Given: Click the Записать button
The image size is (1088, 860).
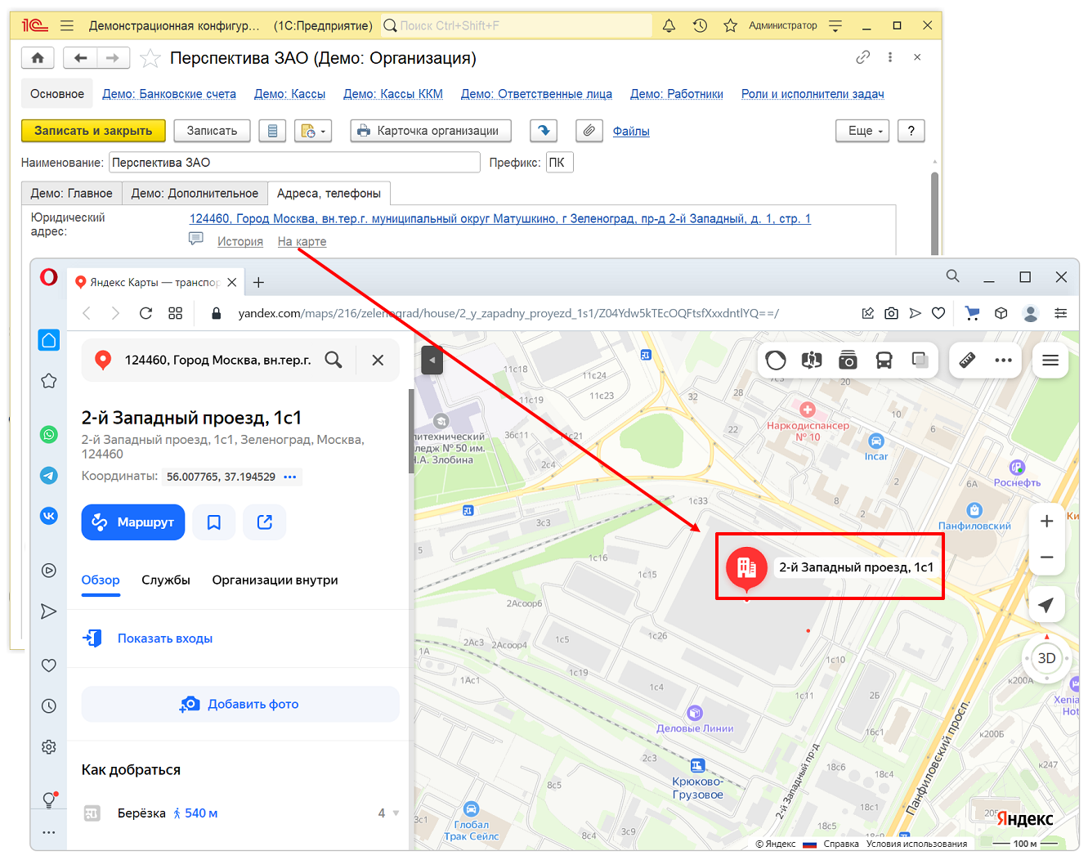Looking at the screenshot, I should tap(212, 131).
